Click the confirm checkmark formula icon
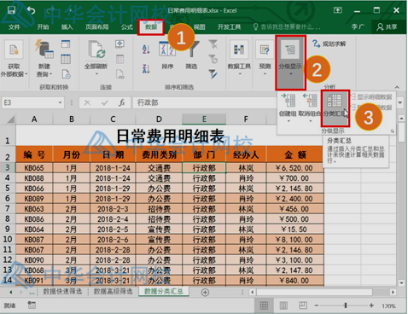The image size is (408, 314). [105, 102]
